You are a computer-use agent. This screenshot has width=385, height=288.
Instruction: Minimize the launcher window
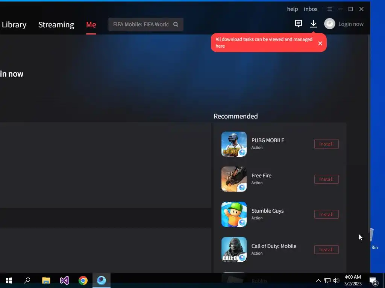click(x=340, y=9)
